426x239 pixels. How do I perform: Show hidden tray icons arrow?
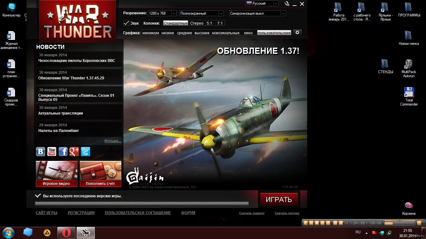coord(367,233)
